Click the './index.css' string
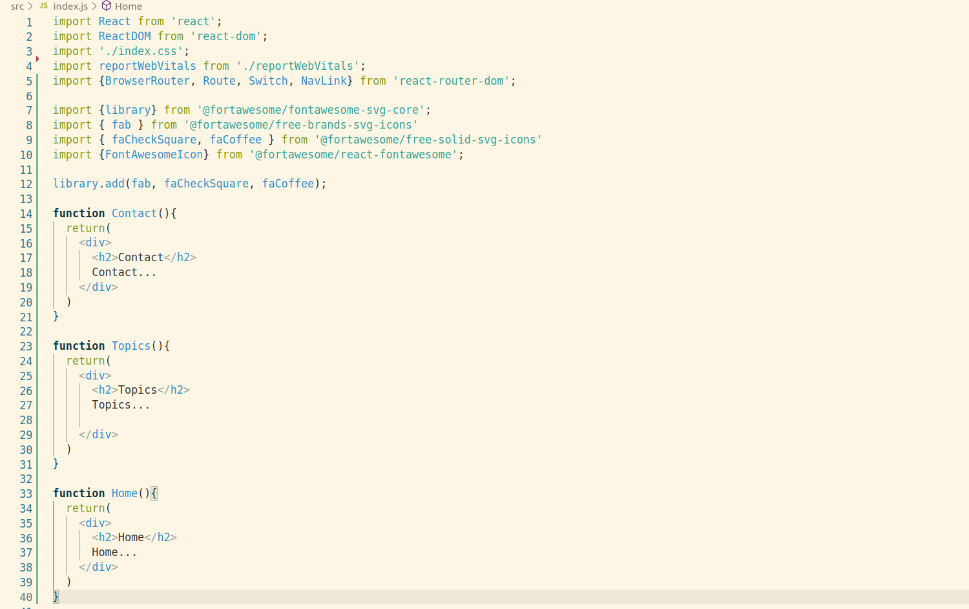Image resolution: width=969 pixels, height=609 pixels. pyautogui.click(x=141, y=51)
